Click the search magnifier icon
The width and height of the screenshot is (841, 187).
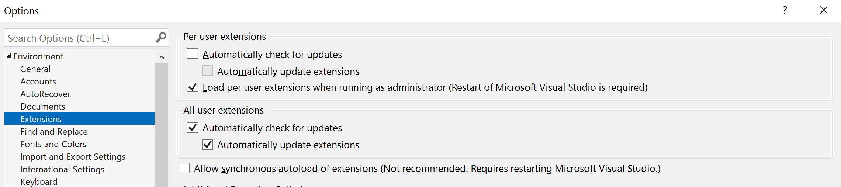161,38
